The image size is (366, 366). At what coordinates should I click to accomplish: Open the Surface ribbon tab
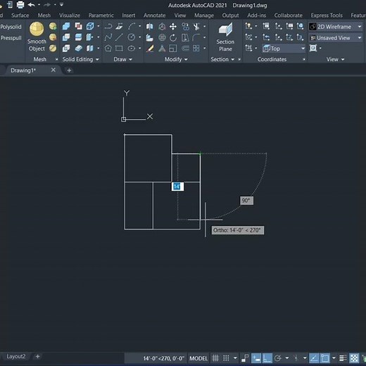(20, 15)
